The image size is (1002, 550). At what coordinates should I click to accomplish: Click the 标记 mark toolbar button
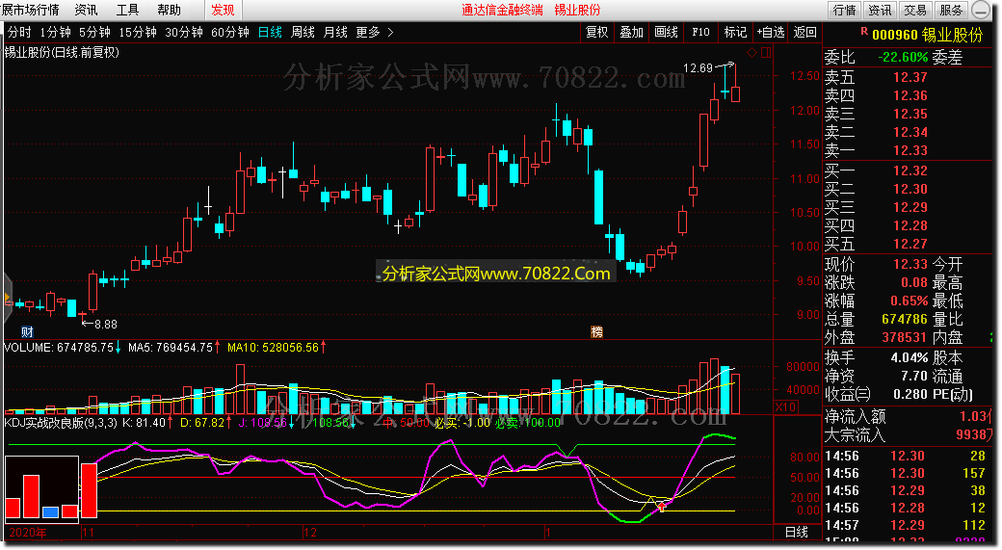735,32
